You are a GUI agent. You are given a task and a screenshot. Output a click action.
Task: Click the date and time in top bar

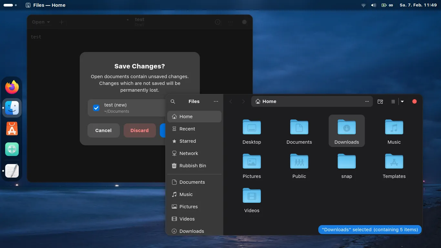tap(418, 5)
